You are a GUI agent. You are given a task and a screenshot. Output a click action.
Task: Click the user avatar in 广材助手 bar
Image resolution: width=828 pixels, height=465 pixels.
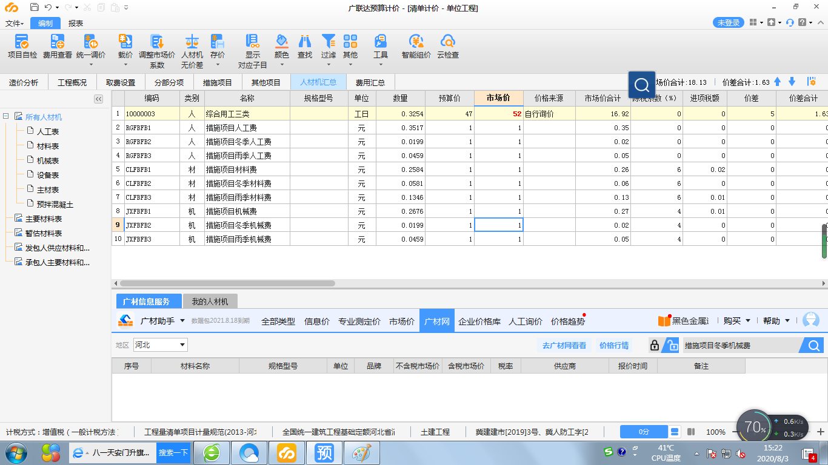coord(810,320)
